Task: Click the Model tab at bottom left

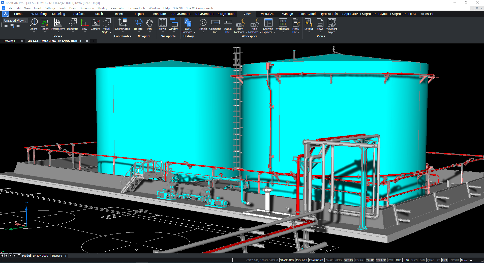Action: pyautogui.click(x=26, y=255)
